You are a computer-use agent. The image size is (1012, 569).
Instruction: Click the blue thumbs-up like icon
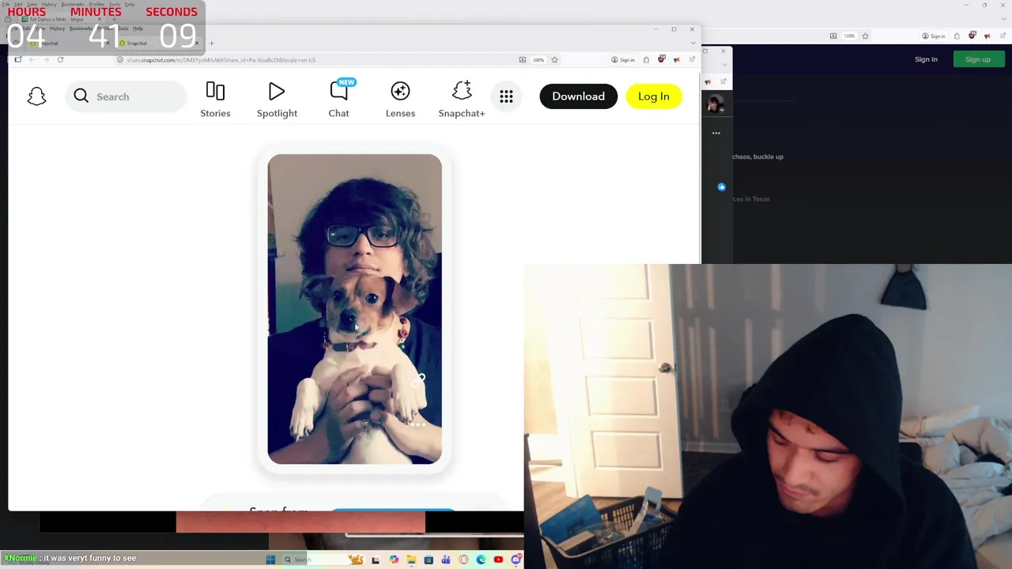(x=721, y=187)
